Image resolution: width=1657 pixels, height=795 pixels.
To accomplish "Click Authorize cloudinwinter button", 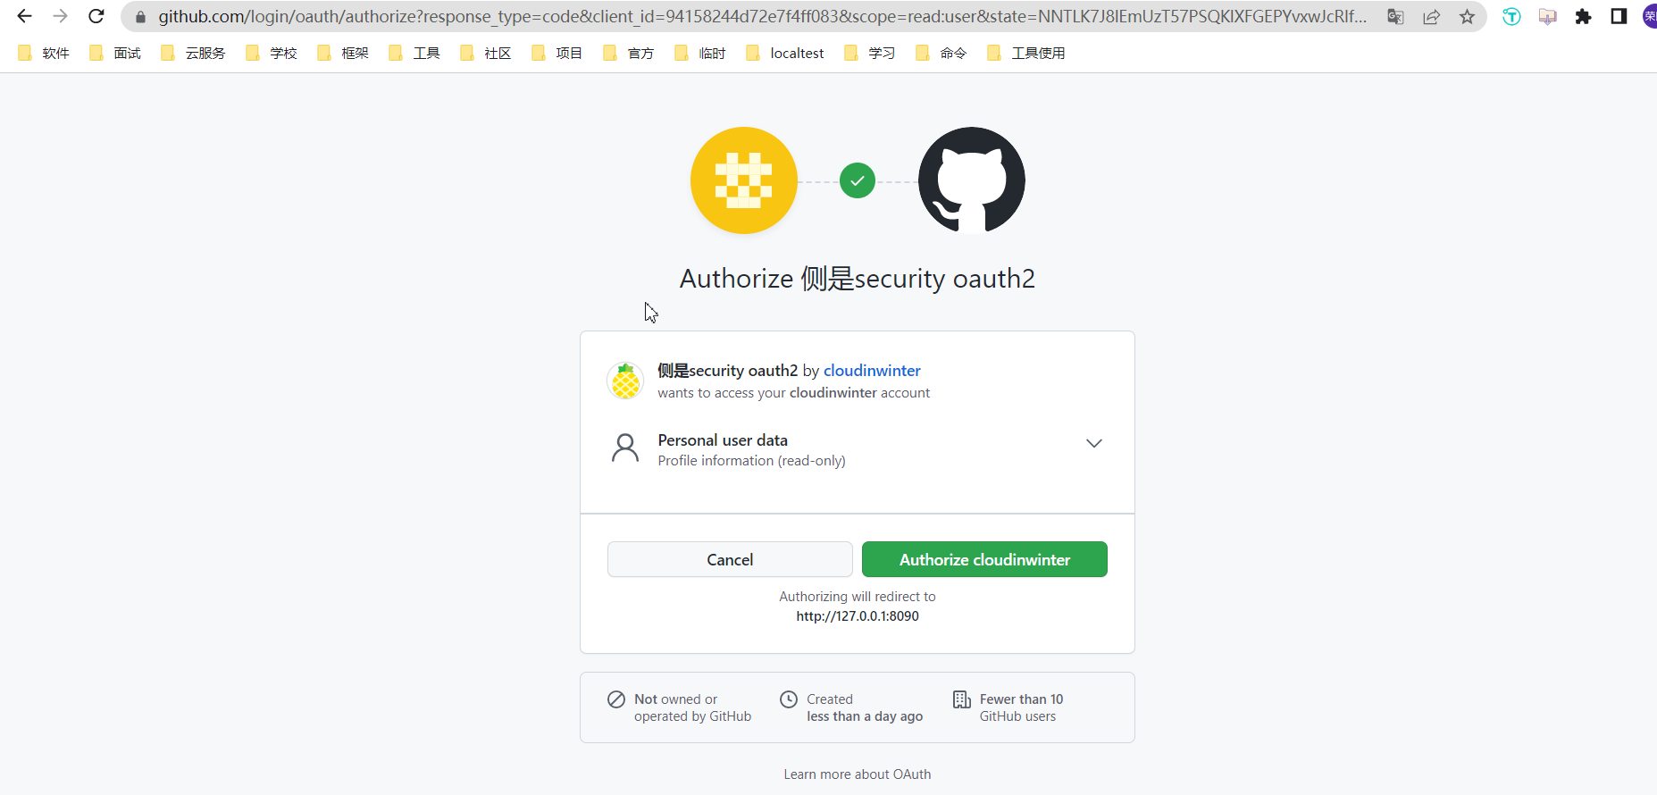I will 984,559.
